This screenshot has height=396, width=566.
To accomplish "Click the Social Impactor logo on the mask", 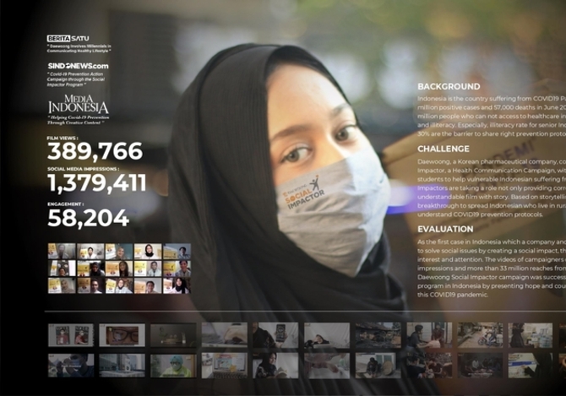I will (x=305, y=193).
